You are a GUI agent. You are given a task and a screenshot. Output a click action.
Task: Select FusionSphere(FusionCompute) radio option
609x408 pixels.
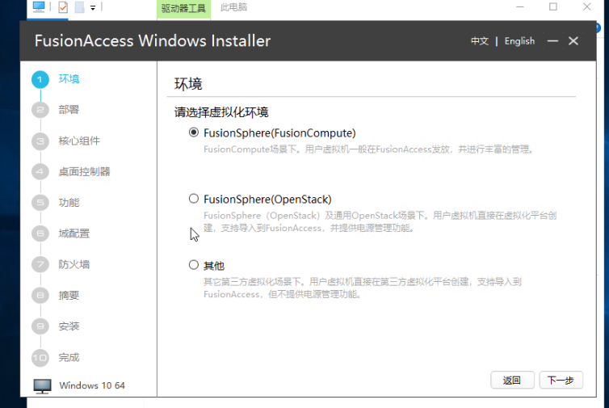(x=194, y=132)
